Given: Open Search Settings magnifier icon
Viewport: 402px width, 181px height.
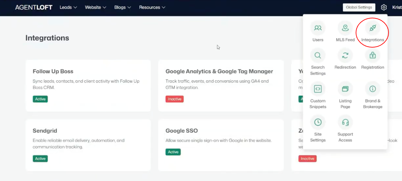Looking at the screenshot, I should click(x=318, y=55).
